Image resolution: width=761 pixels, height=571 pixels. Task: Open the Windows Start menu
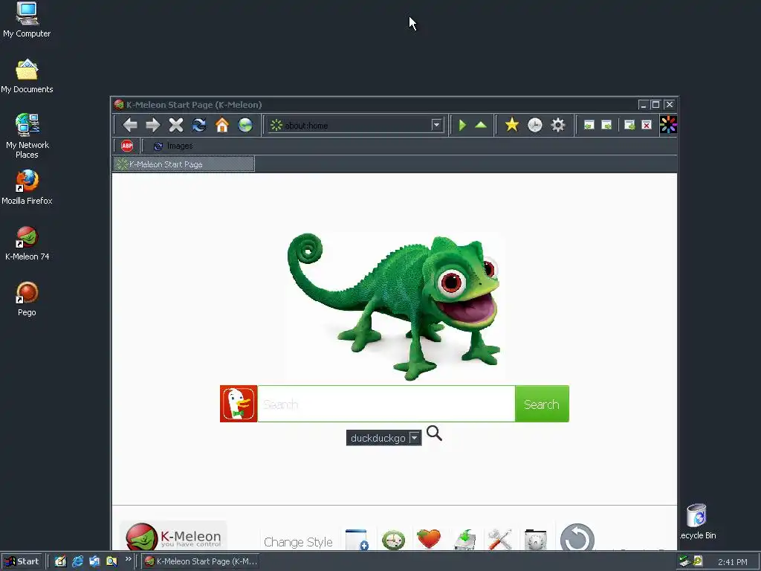click(x=22, y=561)
